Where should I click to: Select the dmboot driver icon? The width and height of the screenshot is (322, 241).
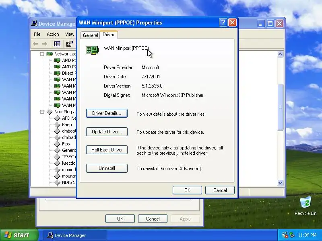57,131
